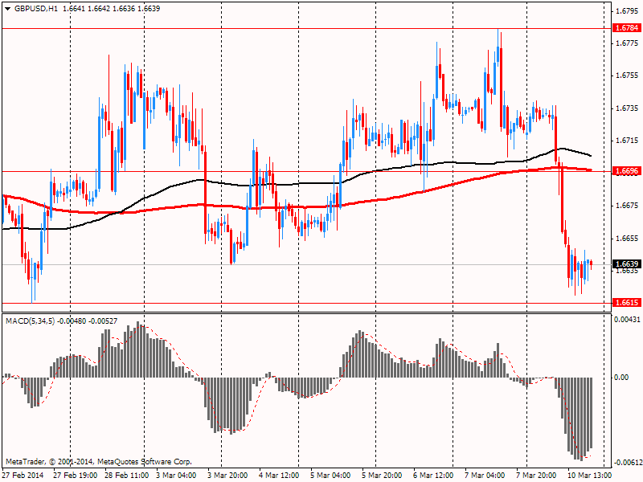Select the MACD(5,34,5) indicator label
The image size is (643, 482).
31,321
